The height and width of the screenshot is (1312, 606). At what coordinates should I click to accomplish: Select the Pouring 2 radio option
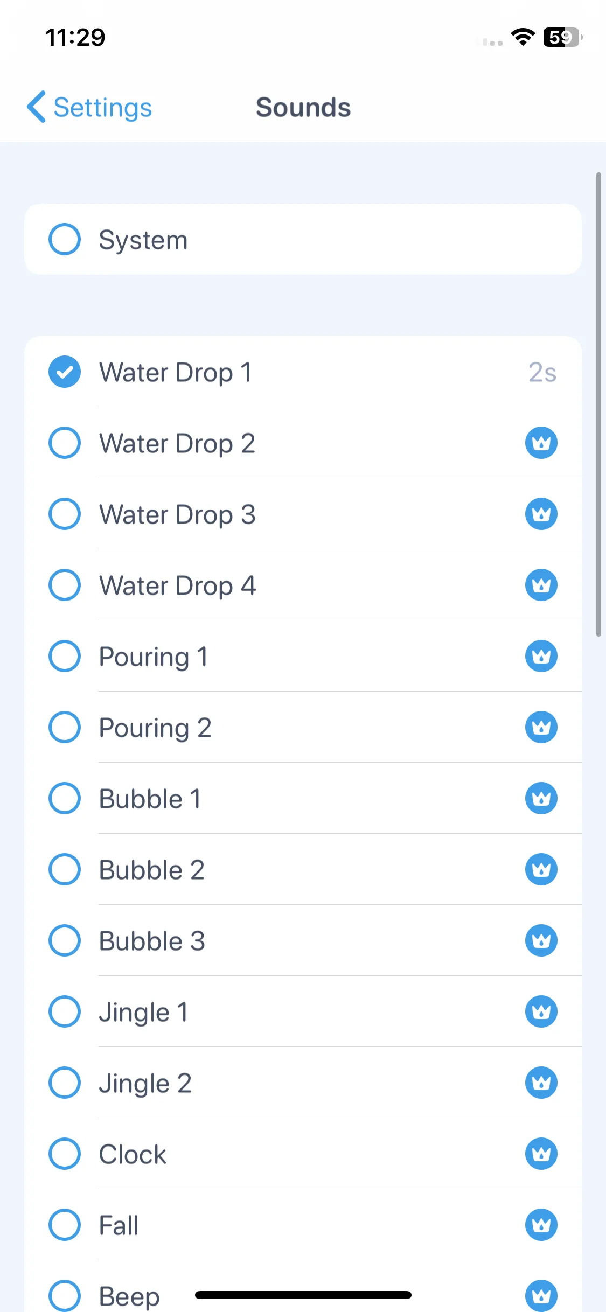[65, 727]
